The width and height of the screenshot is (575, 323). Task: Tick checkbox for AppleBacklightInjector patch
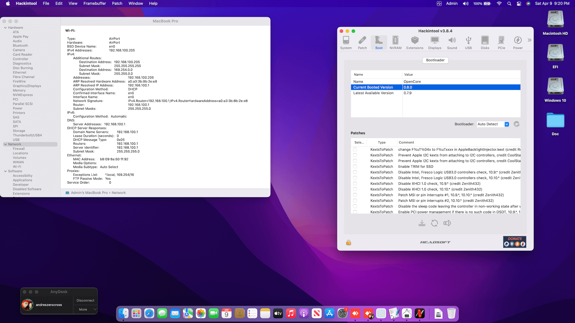[355, 150]
